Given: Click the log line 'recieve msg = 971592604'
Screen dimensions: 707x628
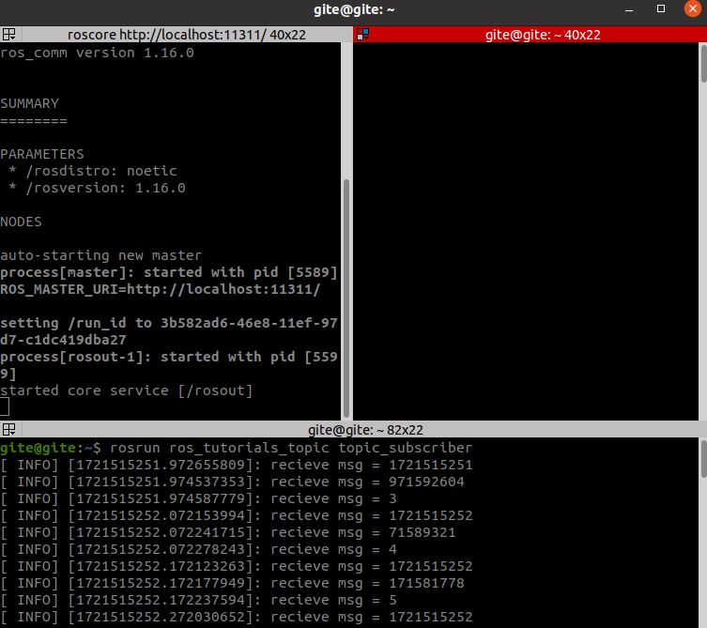Looking at the screenshot, I should (232, 482).
